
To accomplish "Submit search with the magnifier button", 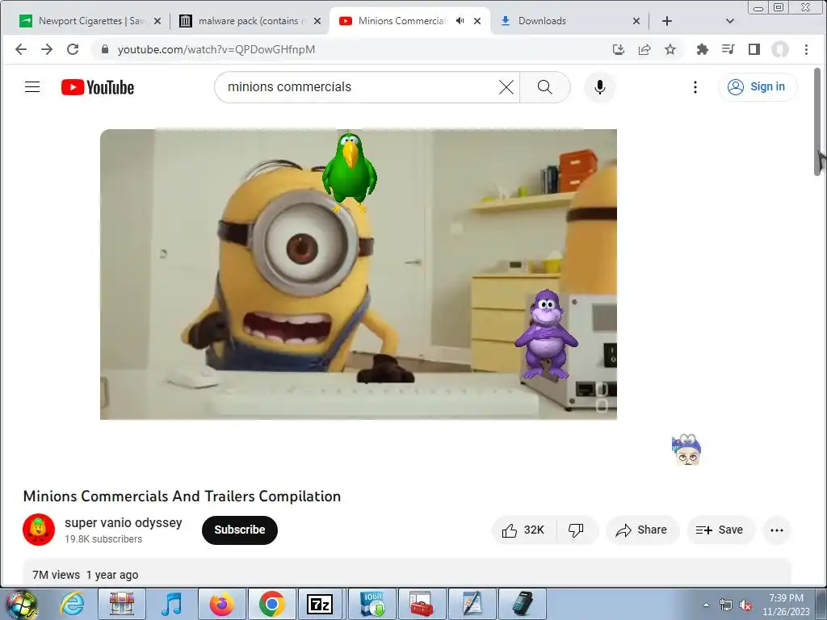I will click(x=545, y=87).
